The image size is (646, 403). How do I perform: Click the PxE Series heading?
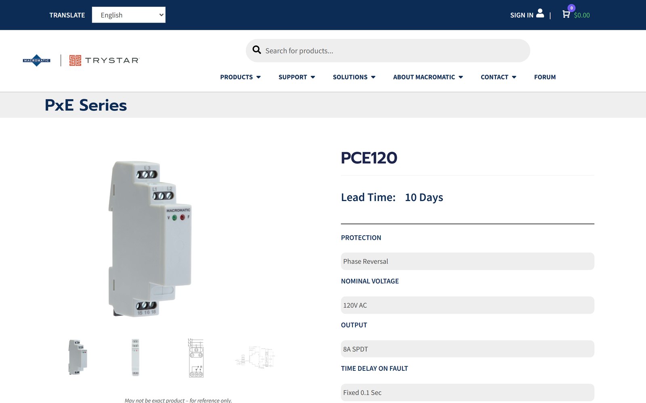click(x=86, y=105)
